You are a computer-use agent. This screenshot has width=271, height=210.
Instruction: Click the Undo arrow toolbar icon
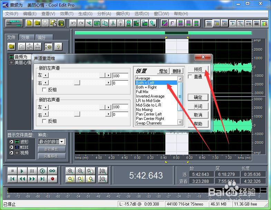tap(73, 23)
